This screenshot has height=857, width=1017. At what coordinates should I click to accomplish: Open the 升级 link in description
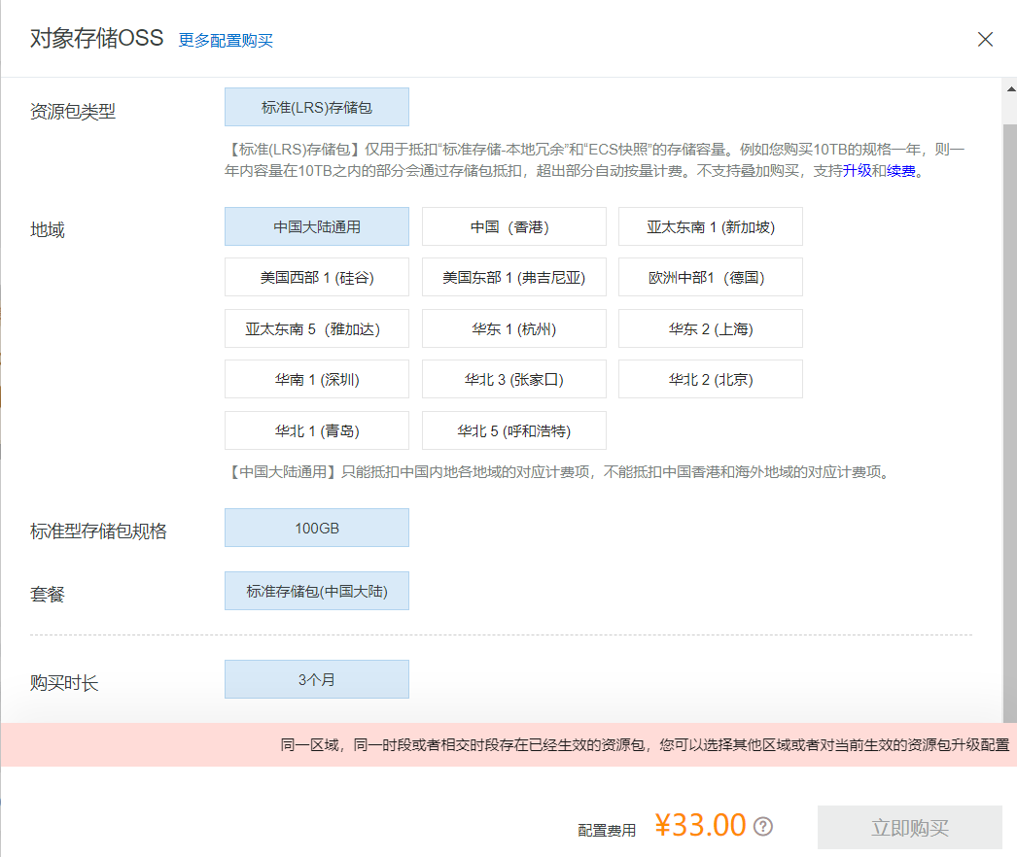(x=857, y=171)
